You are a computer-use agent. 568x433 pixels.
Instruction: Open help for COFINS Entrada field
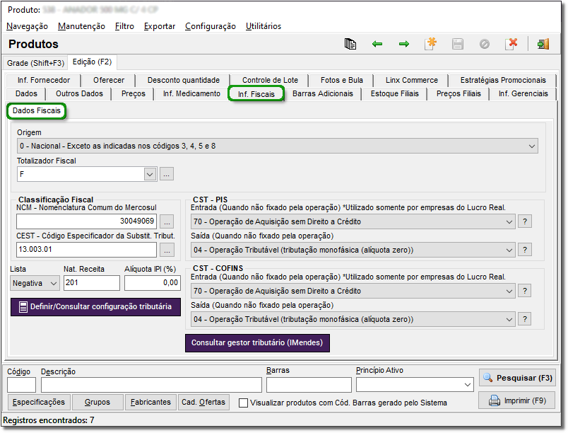[524, 291]
